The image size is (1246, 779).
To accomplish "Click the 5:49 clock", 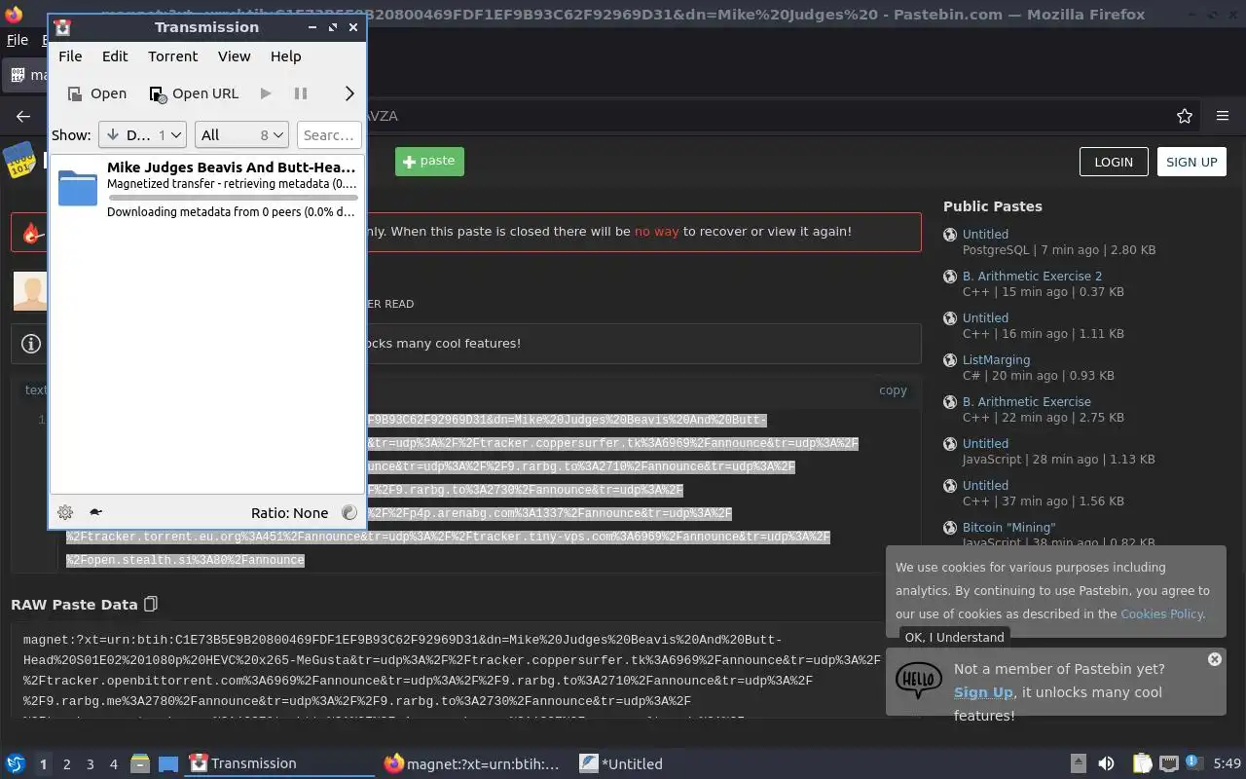I will 1227,764.
